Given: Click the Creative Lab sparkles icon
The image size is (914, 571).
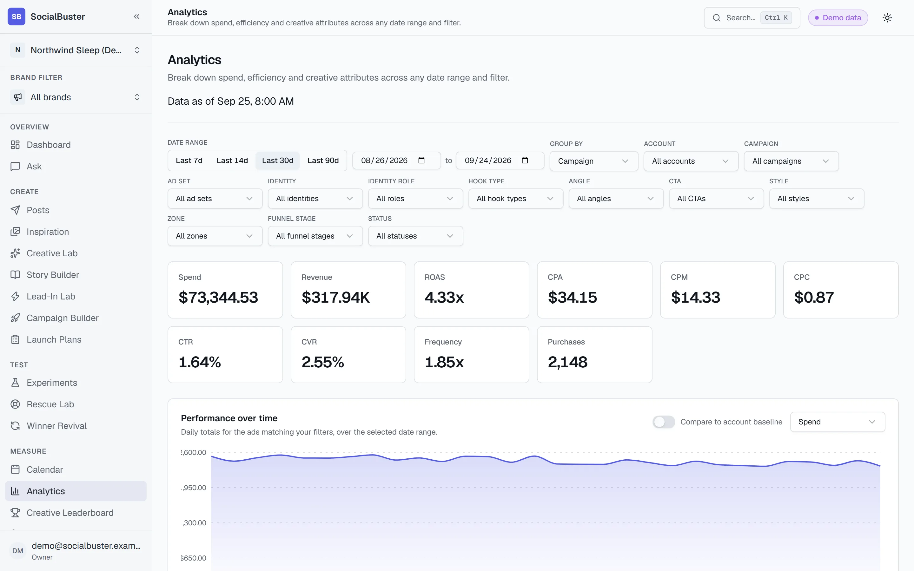Looking at the screenshot, I should tap(15, 253).
